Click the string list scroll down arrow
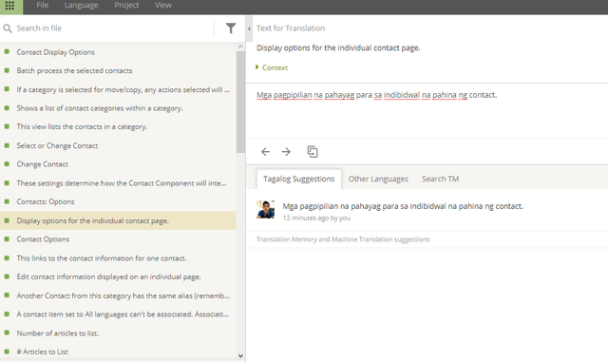608x362 pixels. coord(240,355)
